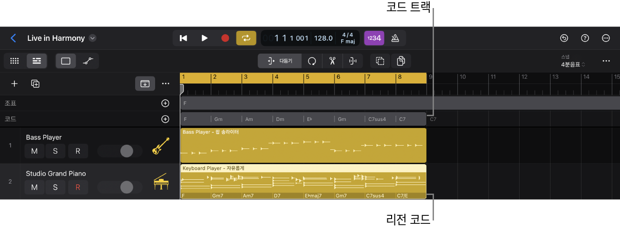
Task: Toggle the metronome icon
Action: [x=395, y=38]
